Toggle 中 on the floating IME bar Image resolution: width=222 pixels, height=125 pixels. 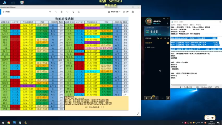[208, 117]
